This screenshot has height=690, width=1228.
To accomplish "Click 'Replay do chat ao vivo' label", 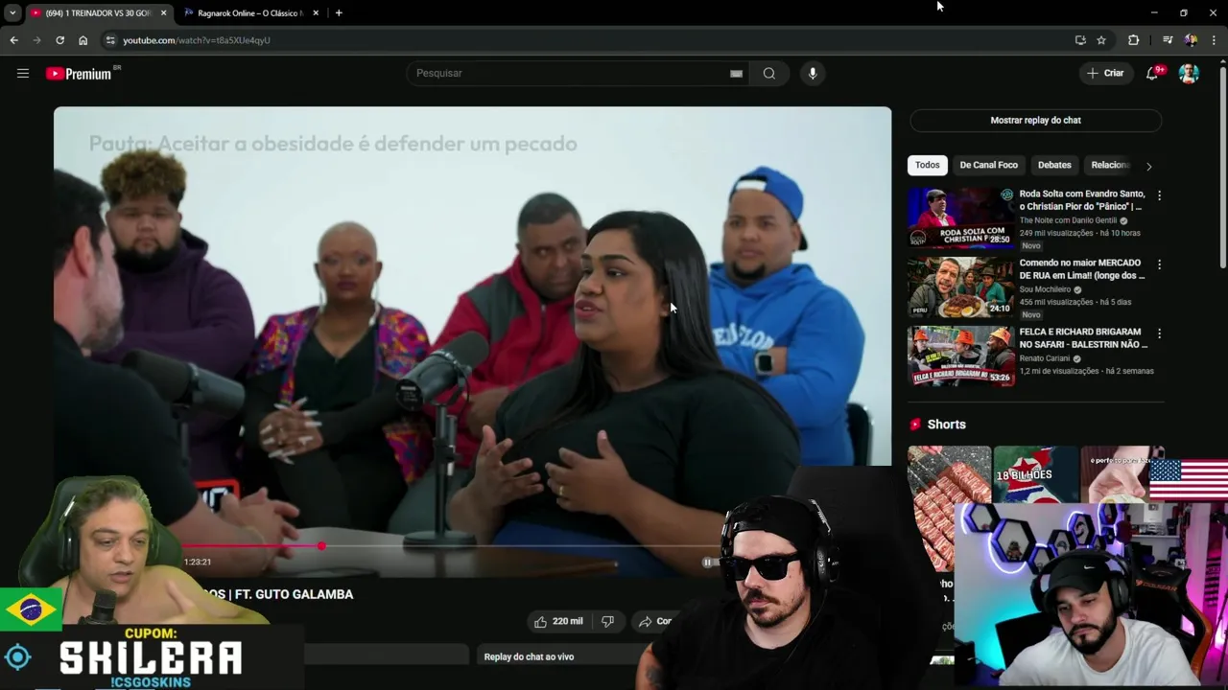I will pos(529,656).
